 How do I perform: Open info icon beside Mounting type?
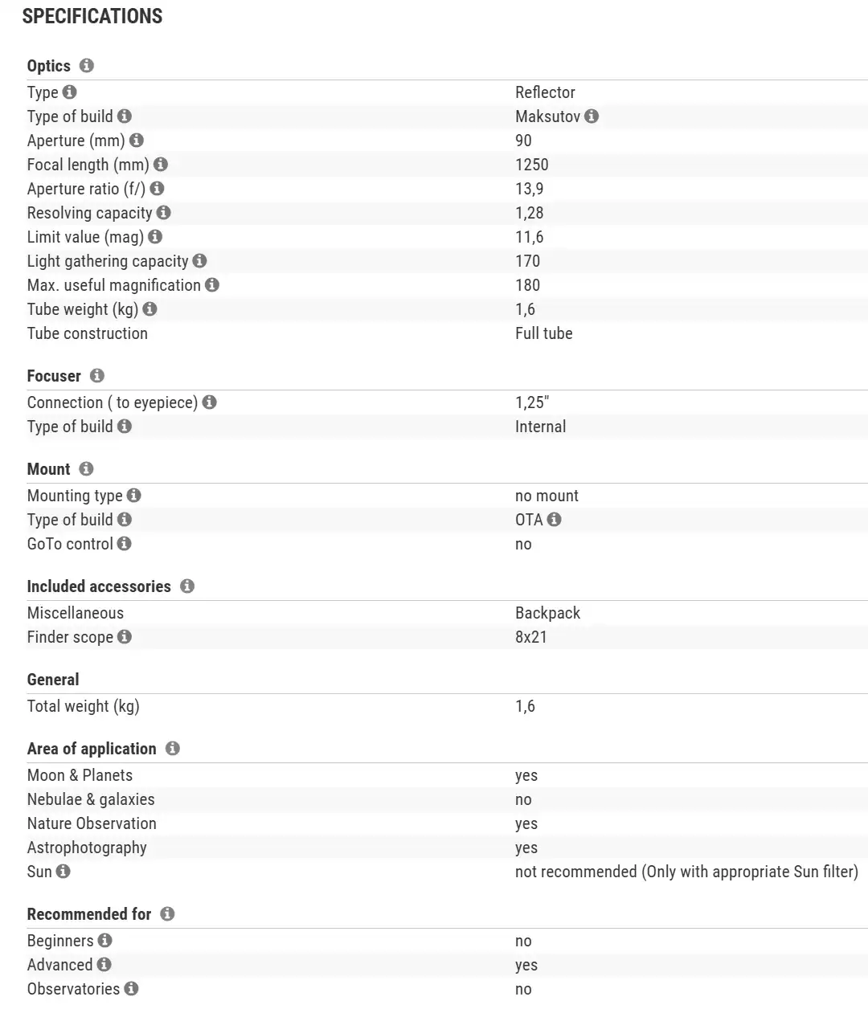(x=134, y=496)
